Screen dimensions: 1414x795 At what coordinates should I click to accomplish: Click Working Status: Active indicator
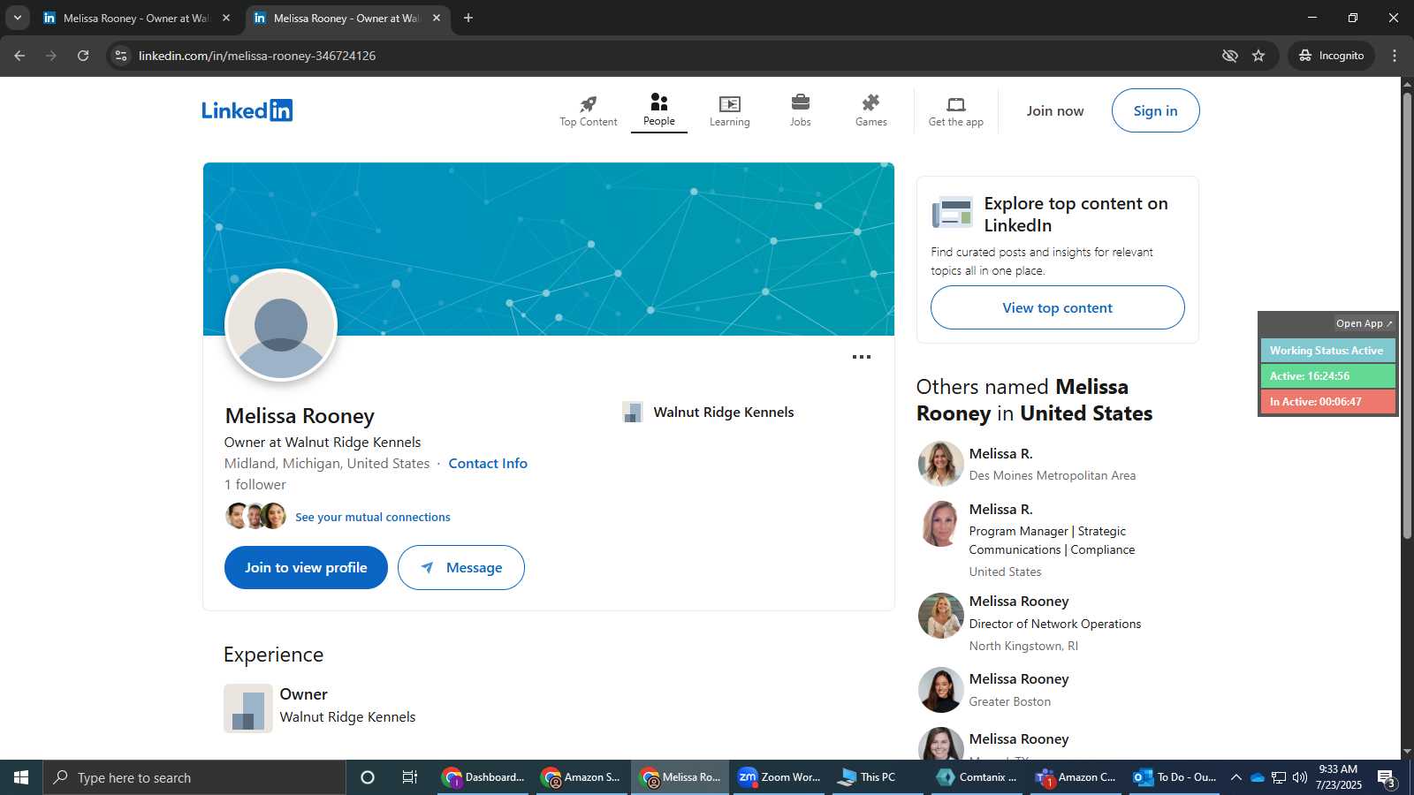tap(1327, 351)
